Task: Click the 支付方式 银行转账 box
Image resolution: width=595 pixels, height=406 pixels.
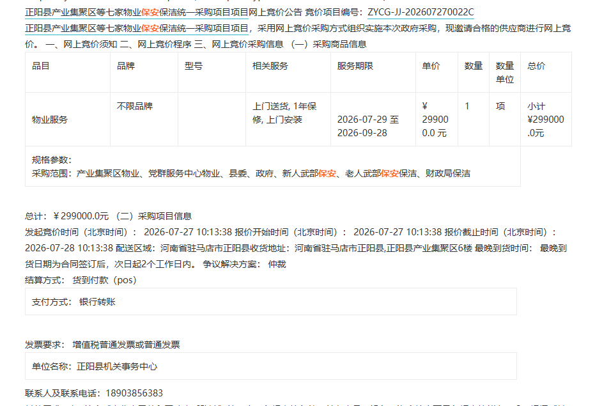Action: 271,302
